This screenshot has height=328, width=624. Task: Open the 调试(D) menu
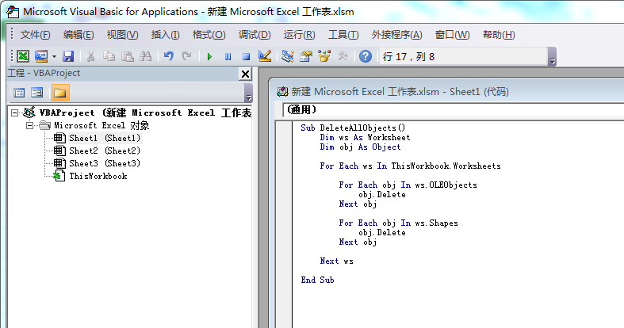tap(255, 35)
